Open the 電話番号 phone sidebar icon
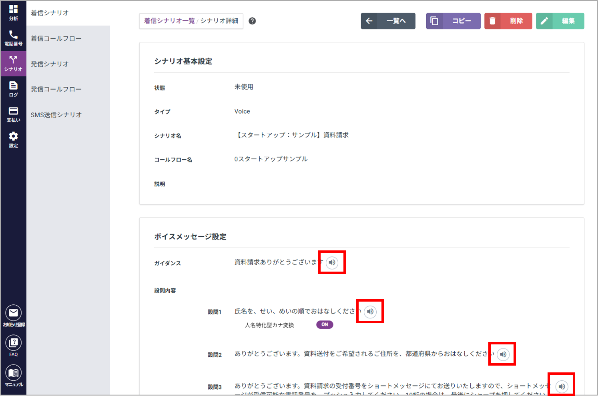Image resolution: width=598 pixels, height=396 pixels. tap(13, 38)
